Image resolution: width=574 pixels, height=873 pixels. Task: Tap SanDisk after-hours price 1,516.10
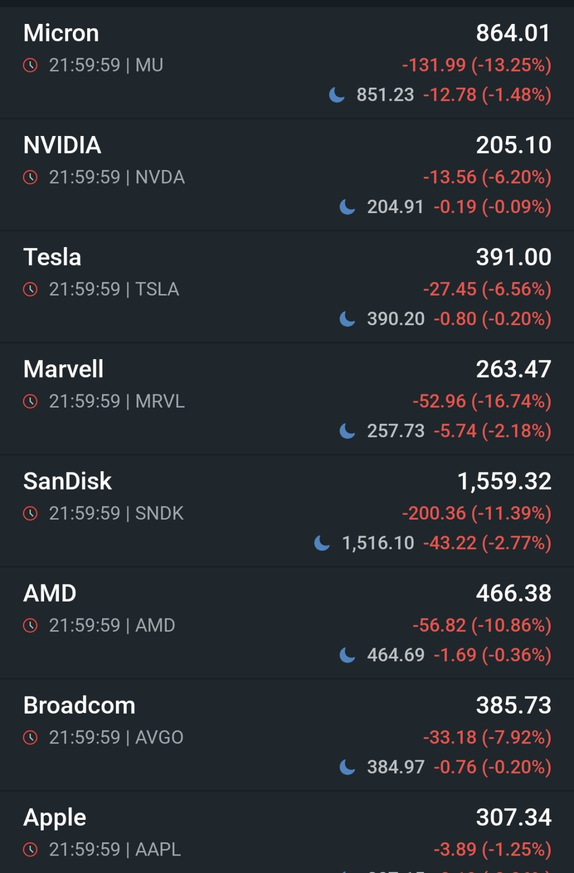click(x=378, y=543)
